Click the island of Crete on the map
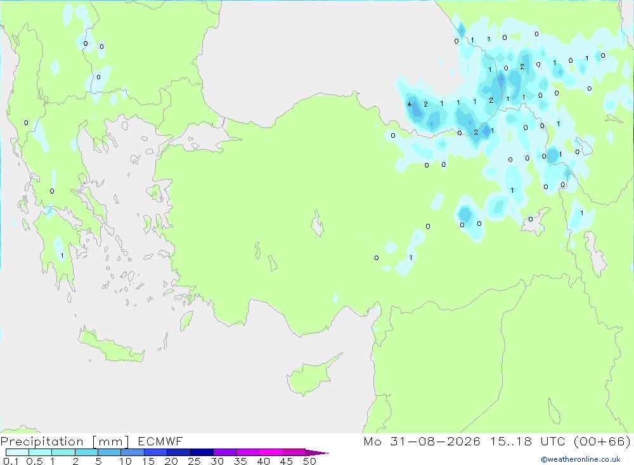 (111, 345)
